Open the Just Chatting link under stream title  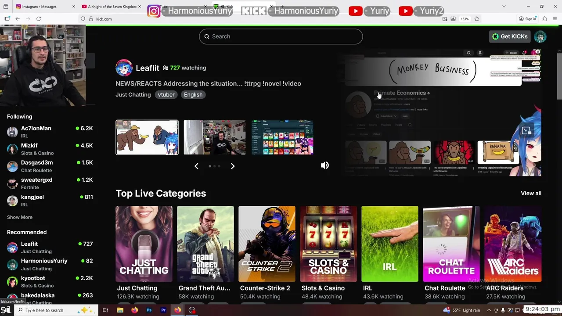pyautogui.click(x=133, y=94)
